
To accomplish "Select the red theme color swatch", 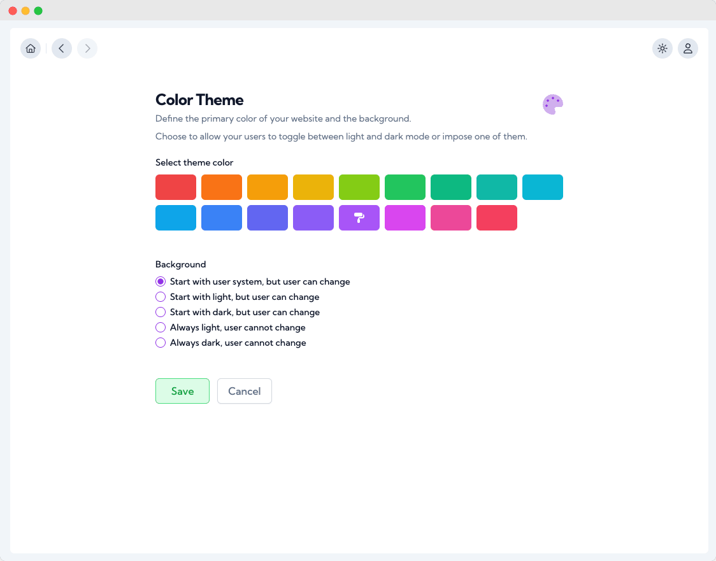I will click(176, 187).
